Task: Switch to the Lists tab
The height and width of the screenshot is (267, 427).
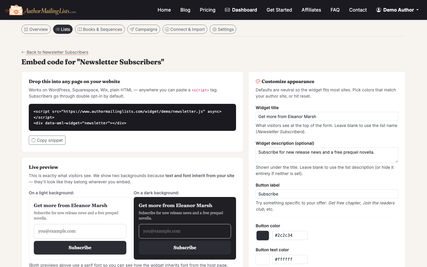Action: click(x=63, y=29)
